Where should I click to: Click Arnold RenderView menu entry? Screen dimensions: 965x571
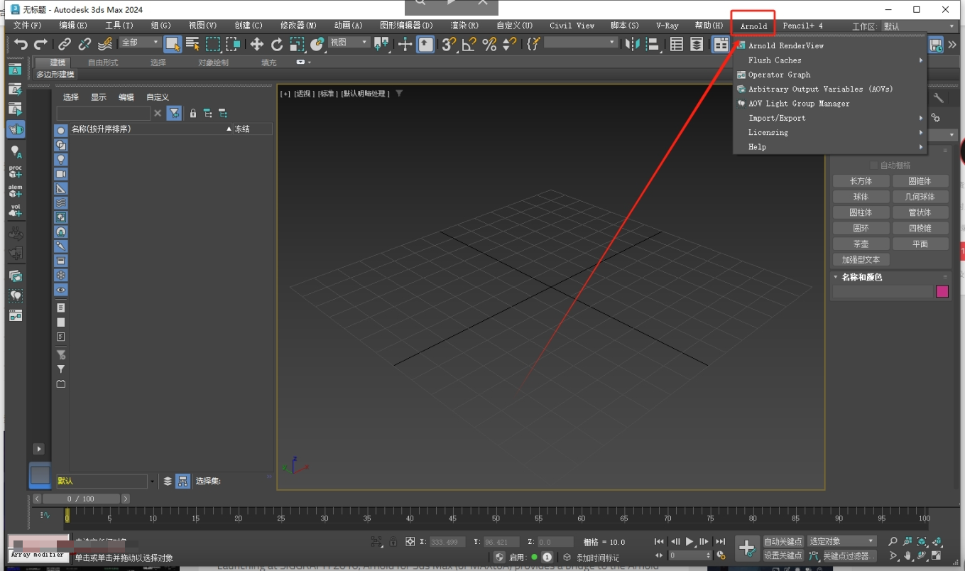coord(785,45)
